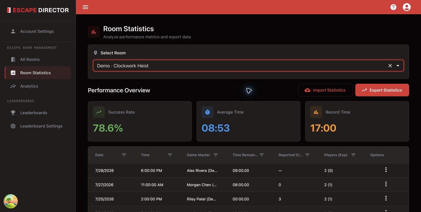Sort by the Game Master column header
The image size is (421, 212).
pos(198,155)
